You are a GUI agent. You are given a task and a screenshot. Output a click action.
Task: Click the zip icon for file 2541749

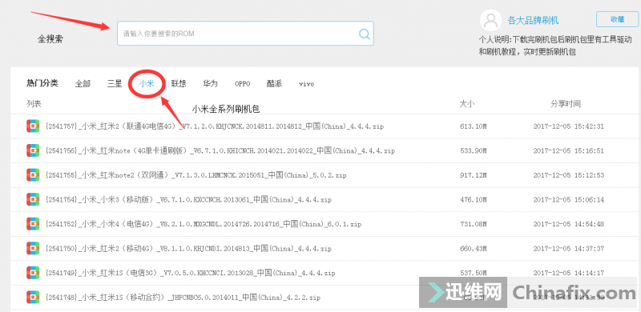(33, 273)
